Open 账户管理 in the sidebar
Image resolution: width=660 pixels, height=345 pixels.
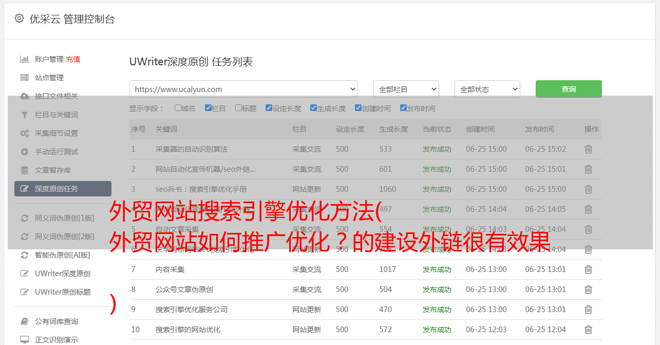[x=49, y=59]
